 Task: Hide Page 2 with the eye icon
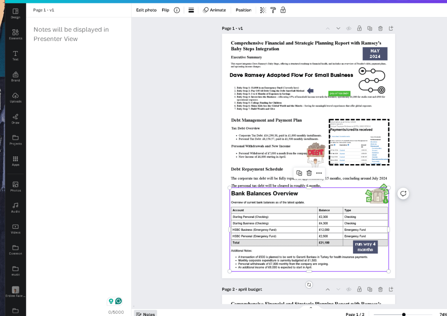(349, 289)
